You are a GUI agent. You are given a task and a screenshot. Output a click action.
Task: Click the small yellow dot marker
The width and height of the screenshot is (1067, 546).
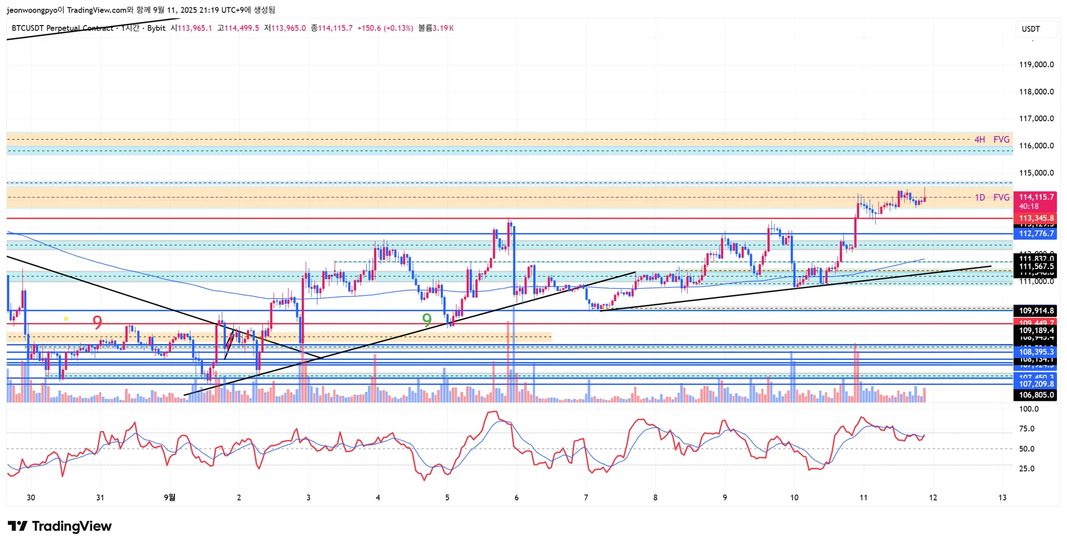coord(66,319)
